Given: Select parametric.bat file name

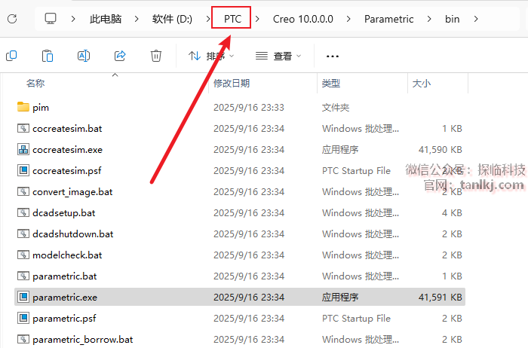Looking at the screenshot, I should tap(65, 276).
